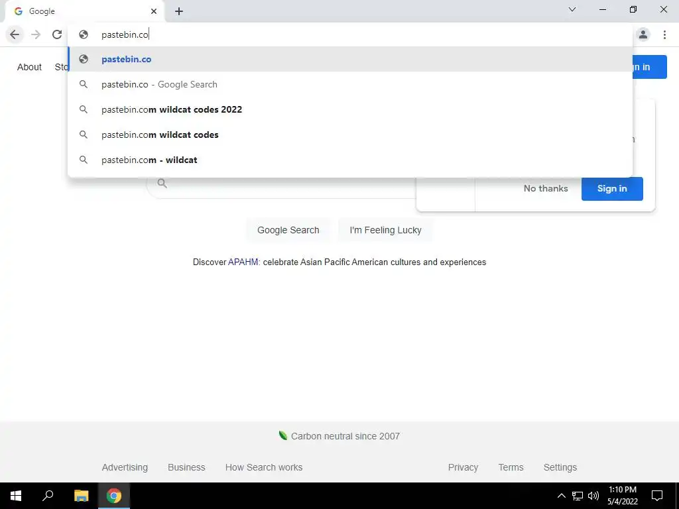Open the Windows notification center icon

(657, 496)
